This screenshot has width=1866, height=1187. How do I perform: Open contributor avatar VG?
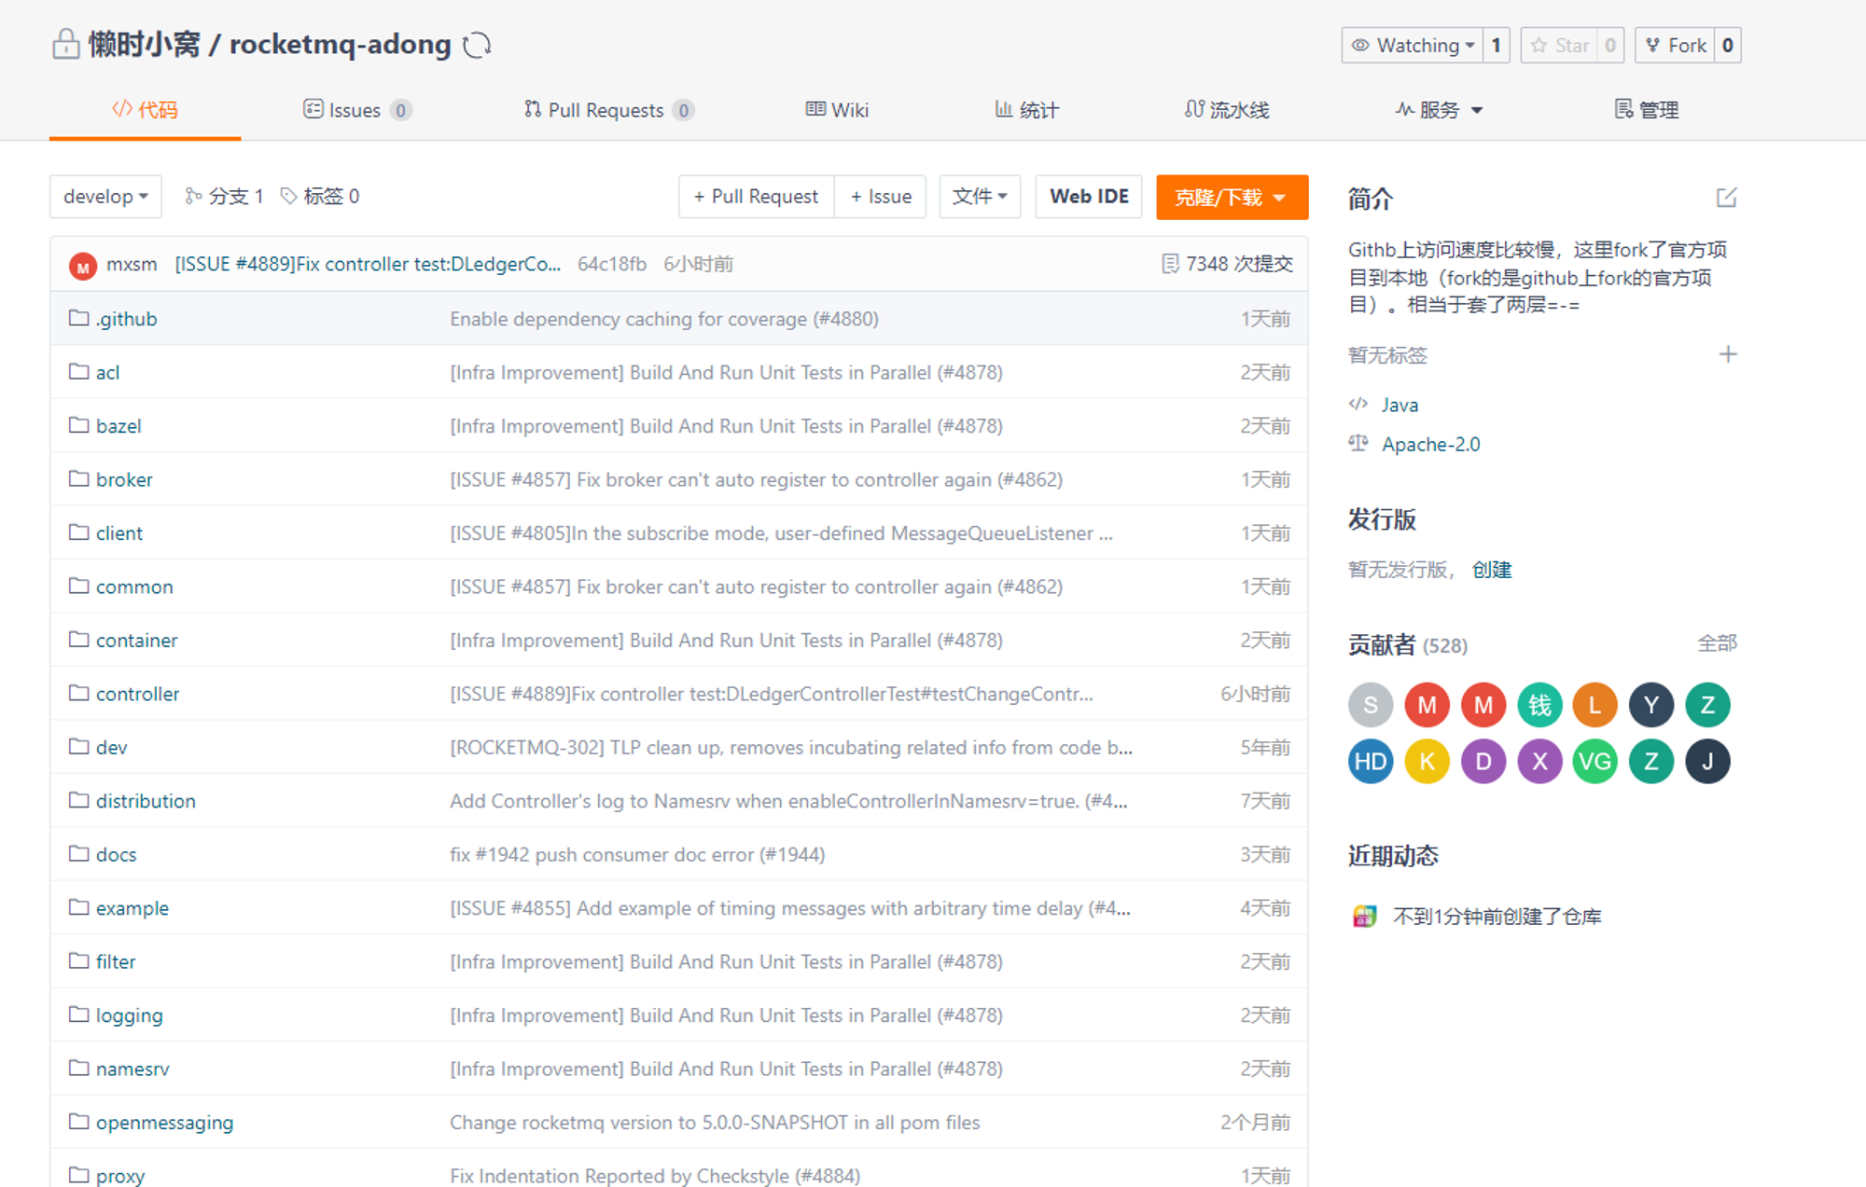(1595, 762)
